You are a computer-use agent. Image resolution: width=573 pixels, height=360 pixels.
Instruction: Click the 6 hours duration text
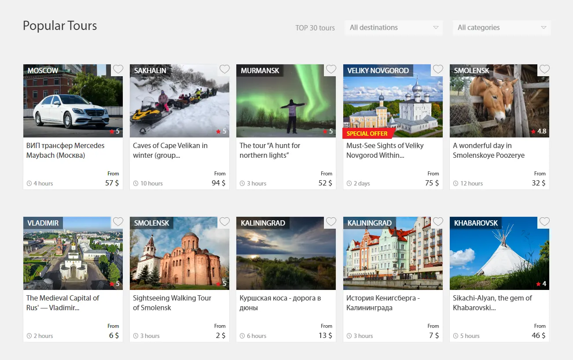pyautogui.click(x=257, y=336)
